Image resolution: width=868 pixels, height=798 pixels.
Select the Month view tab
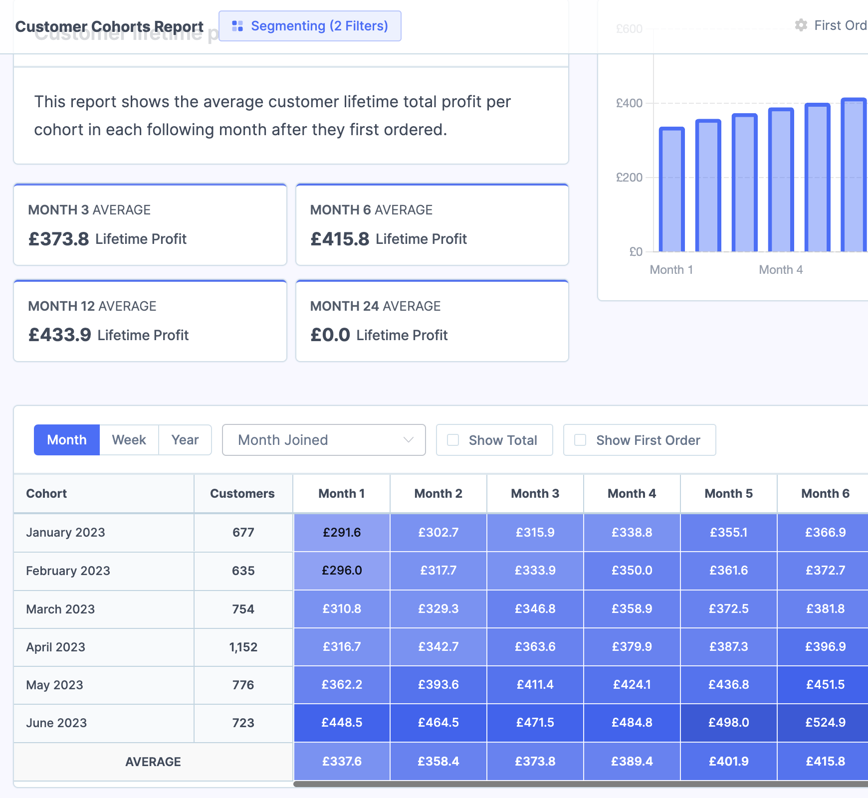(x=66, y=440)
